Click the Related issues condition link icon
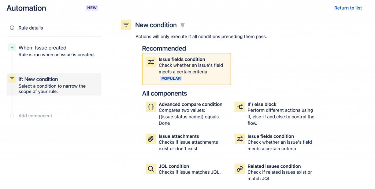 240,169
